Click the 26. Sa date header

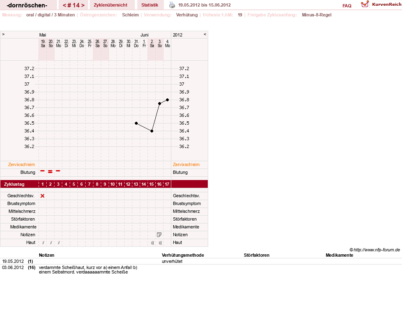tap(98, 43)
